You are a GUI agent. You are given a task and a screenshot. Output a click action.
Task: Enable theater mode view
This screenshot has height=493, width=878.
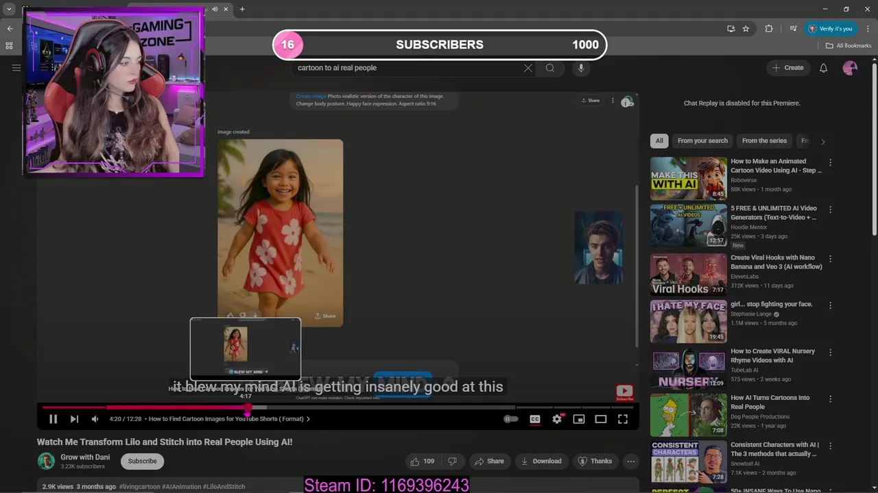pyautogui.click(x=601, y=419)
